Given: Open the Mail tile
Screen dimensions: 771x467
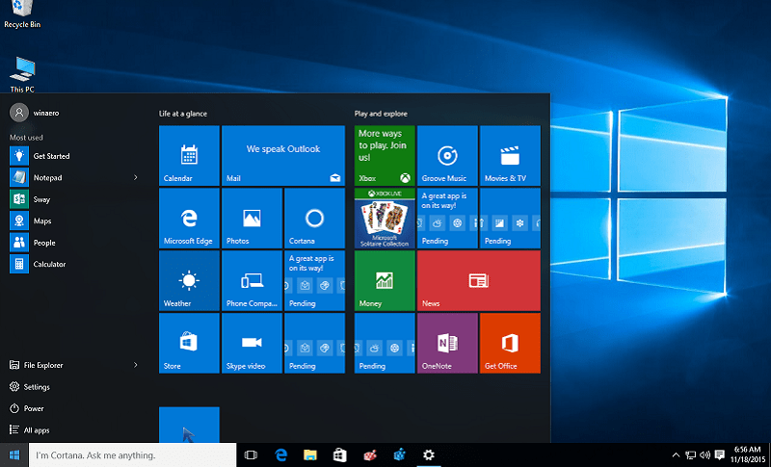Looking at the screenshot, I should coord(283,156).
